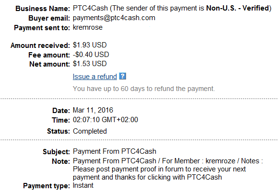
Task: Open the refund help question mark icon
Action: 123,76
